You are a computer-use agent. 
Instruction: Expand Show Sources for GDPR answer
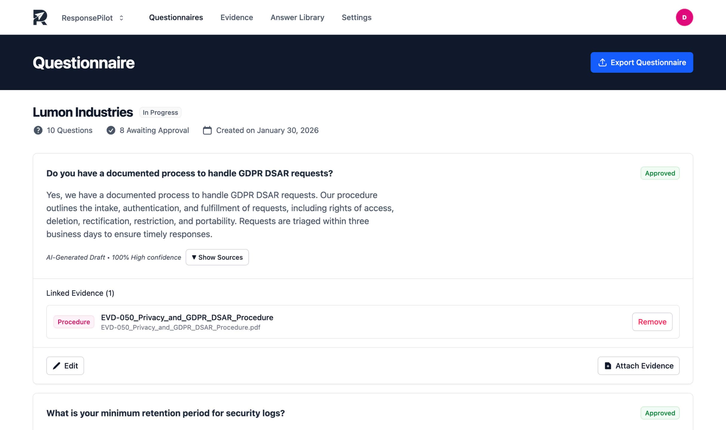217,257
